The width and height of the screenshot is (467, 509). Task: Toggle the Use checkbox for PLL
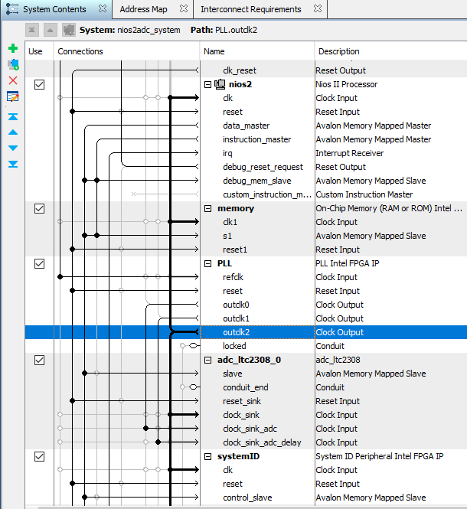39,263
